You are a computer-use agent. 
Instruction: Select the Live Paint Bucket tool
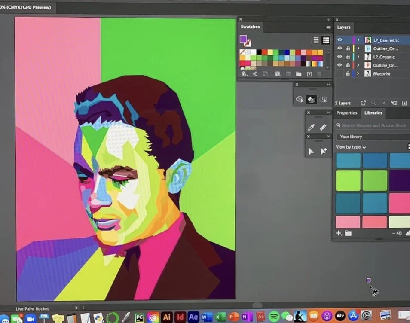[312, 99]
